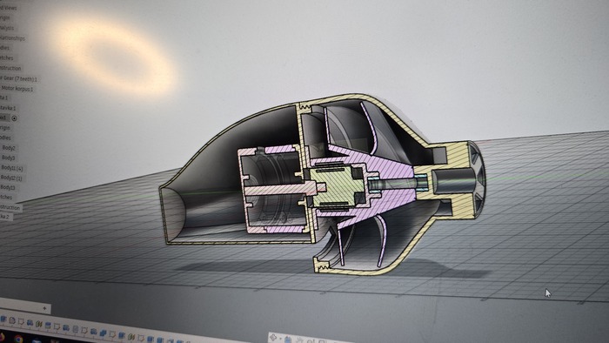Viewport: 609px width, 343px height.
Task: Click the Orbit navigation tool icon
Action: click(273, 337)
